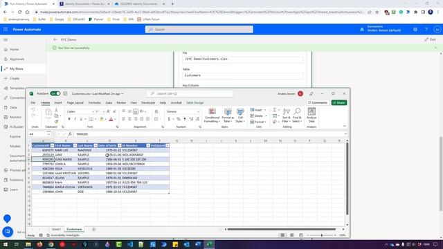Switch to the Page Layout ribbon tab
This screenshot has height=249, width=443.
[75, 103]
